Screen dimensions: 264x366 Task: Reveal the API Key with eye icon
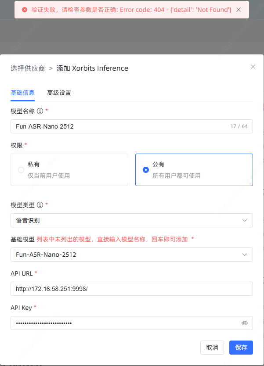click(245, 323)
